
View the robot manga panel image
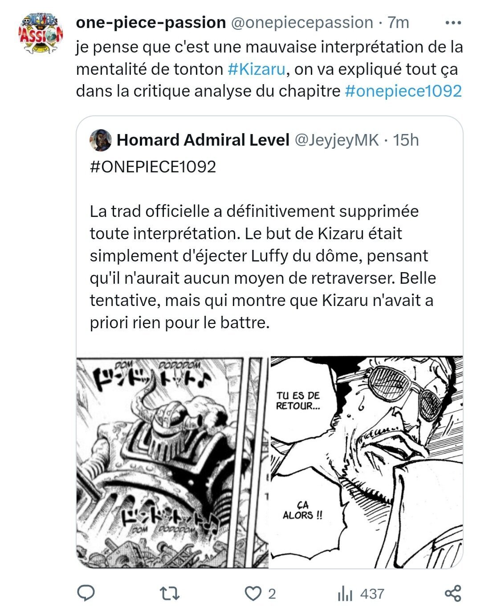[x=172, y=462]
